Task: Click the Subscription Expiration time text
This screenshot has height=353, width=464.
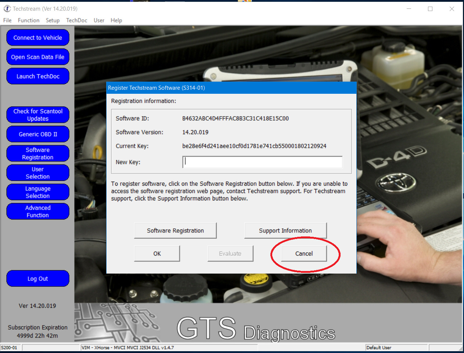Action: pyautogui.click(x=37, y=335)
